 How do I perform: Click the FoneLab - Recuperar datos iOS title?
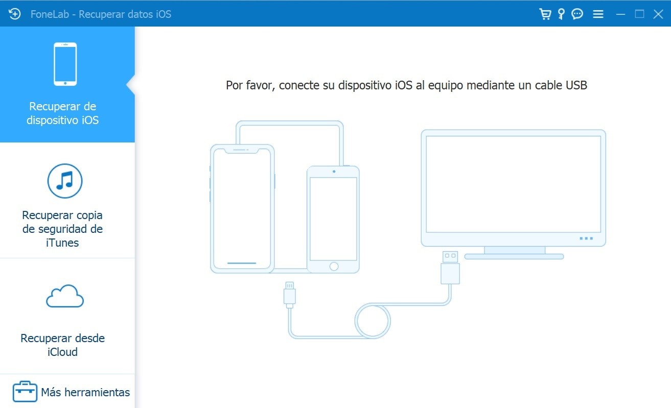point(101,14)
